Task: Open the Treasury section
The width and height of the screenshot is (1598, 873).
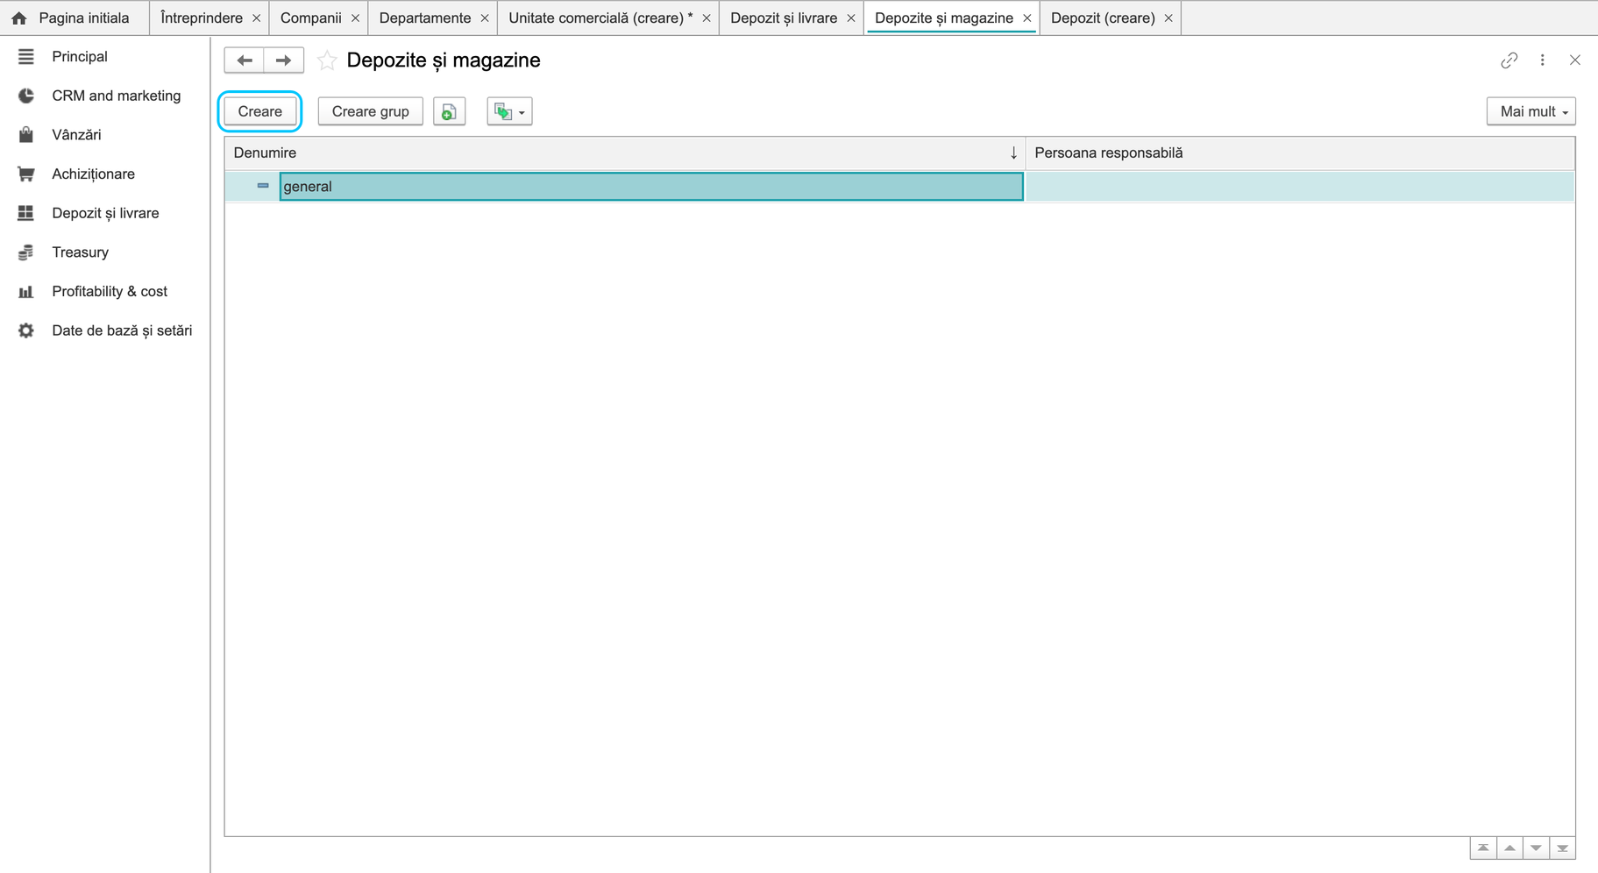Action: 80,252
